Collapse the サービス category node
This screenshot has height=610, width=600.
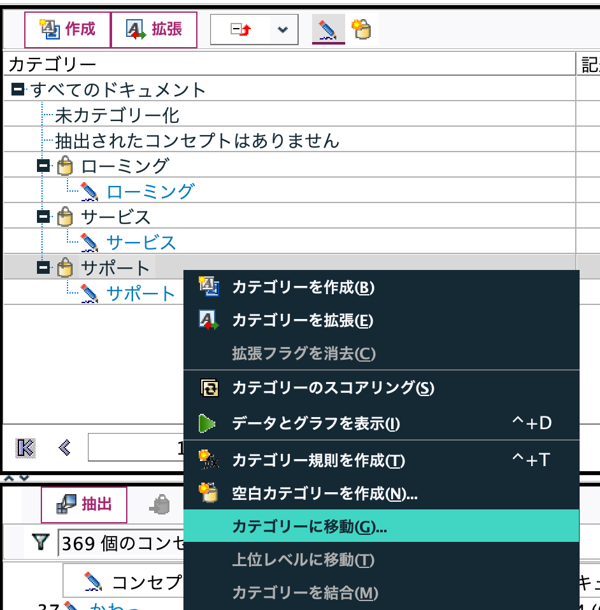[45, 216]
